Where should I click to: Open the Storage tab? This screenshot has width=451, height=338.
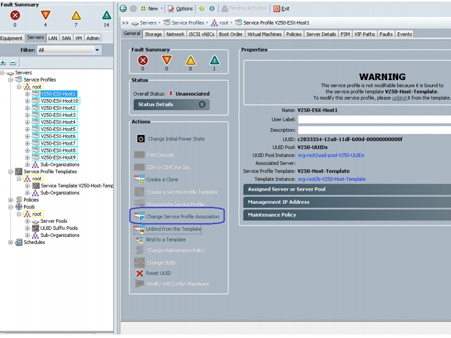click(x=153, y=34)
